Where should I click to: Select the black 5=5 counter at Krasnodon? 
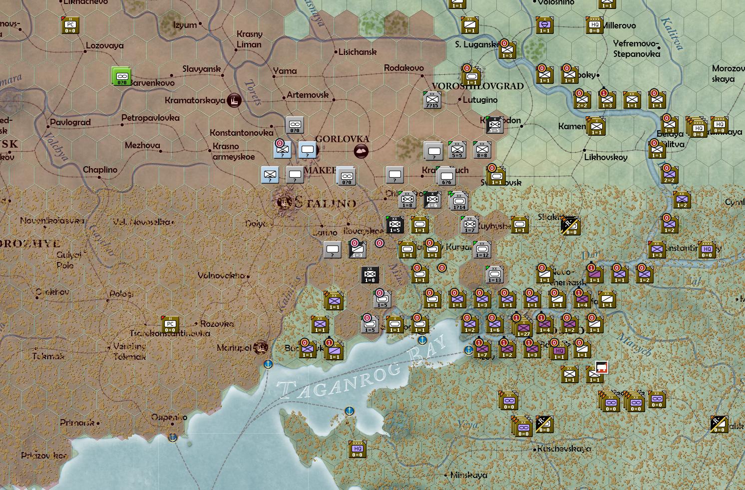point(495,125)
